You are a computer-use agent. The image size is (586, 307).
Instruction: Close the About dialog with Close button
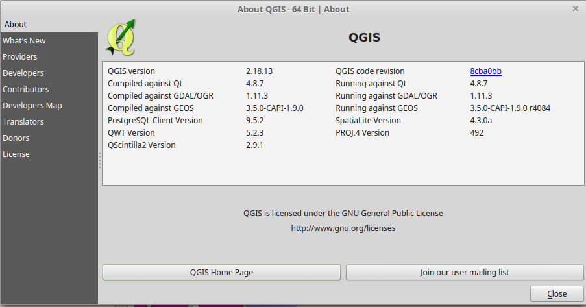557,294
